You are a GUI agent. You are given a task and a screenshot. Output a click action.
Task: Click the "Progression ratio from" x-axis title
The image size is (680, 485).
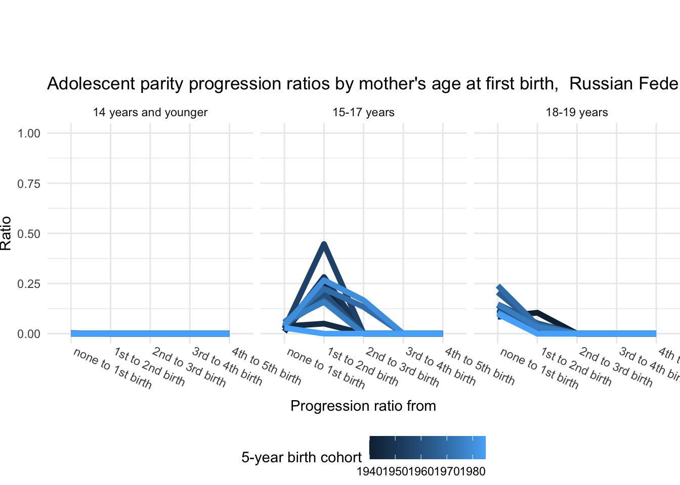coord(363,406)
